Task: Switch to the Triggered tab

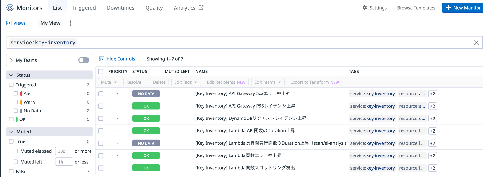Action: [84, 8]
